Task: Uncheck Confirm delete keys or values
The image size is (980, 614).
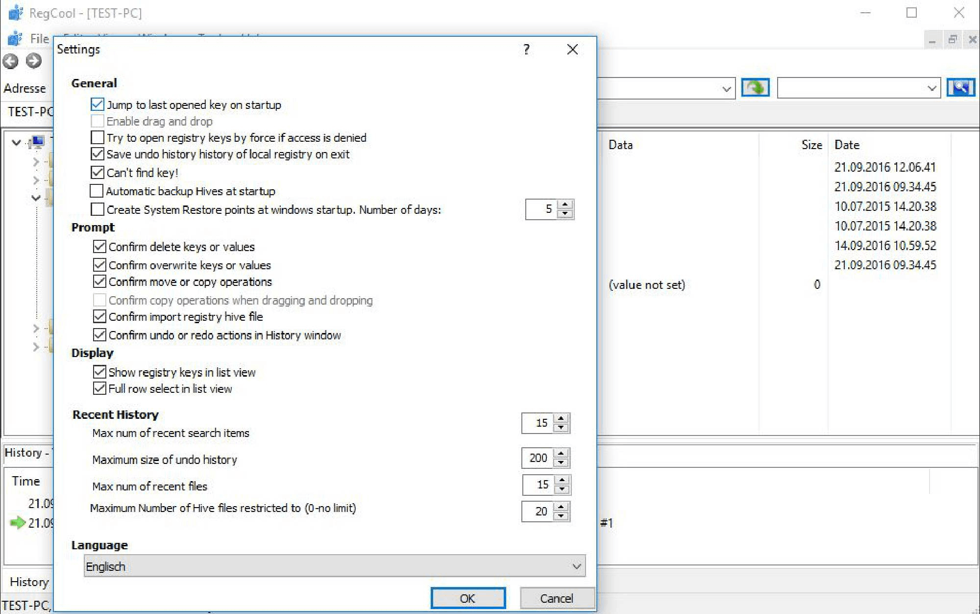Action: [x=99, y=246]
